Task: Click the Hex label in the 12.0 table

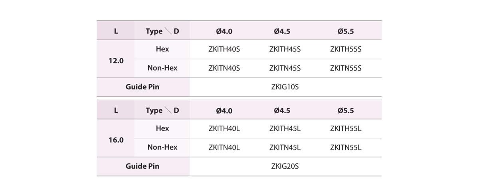Action: [162, 49]
